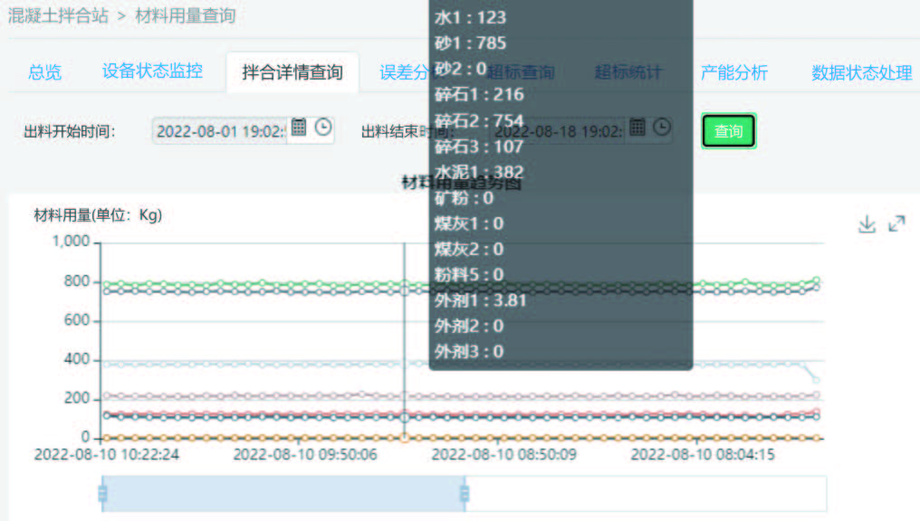Switch to the 总览 tab
The image size is (920, 521).
pyautogui.click(x=44, y=72)
